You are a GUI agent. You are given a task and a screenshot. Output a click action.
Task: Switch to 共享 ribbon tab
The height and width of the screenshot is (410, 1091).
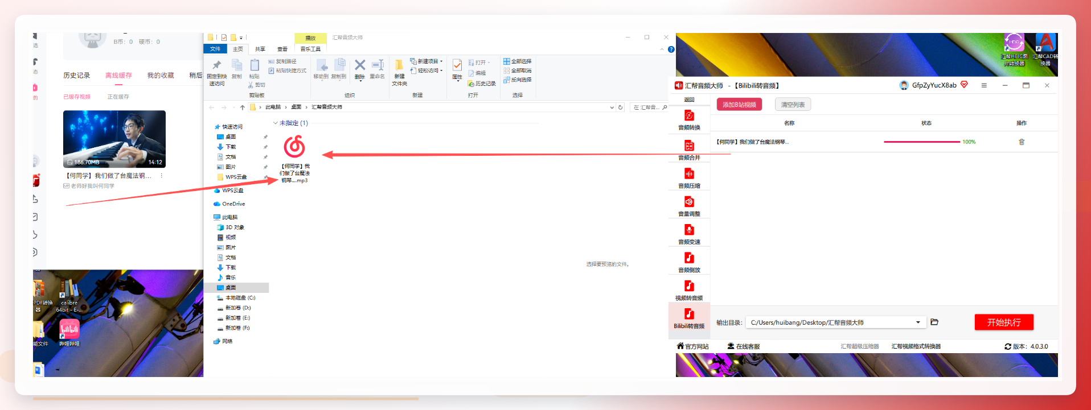(x=260, y=49)
